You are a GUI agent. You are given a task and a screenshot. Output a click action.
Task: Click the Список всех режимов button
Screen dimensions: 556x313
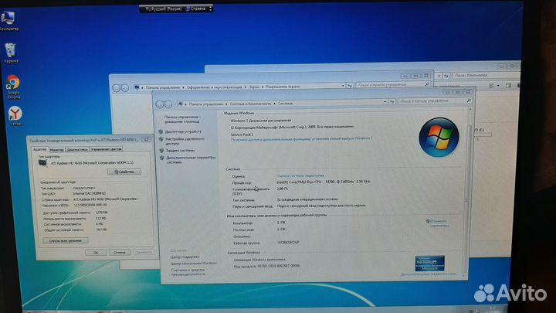tap(66, 240)
